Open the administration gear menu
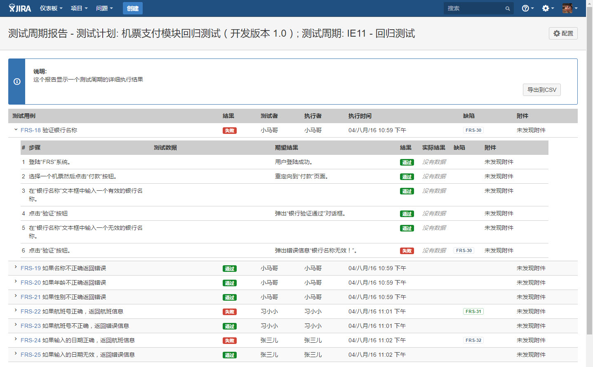 (548, 8)
